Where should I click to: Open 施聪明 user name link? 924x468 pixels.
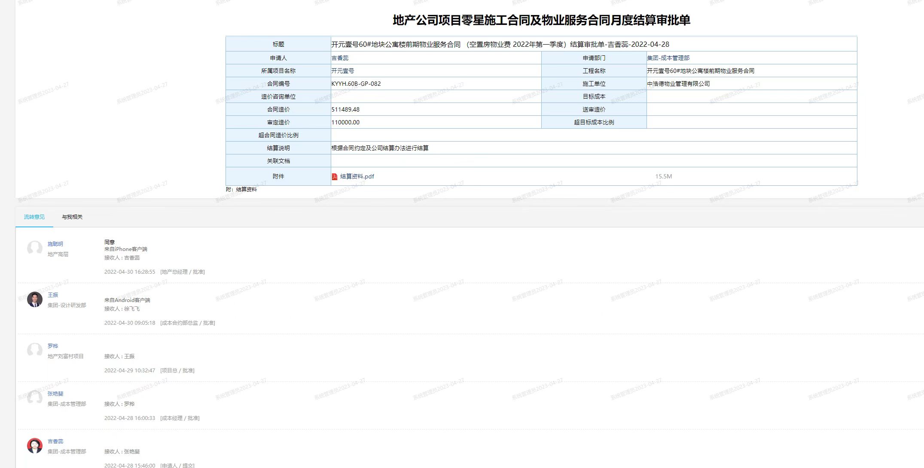pyautogui.click(x=55, y=244)
